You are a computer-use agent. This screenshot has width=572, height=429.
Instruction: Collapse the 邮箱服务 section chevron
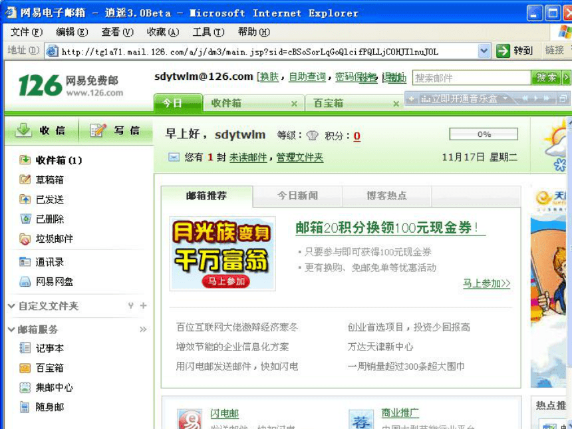click(x=11, y=329)
